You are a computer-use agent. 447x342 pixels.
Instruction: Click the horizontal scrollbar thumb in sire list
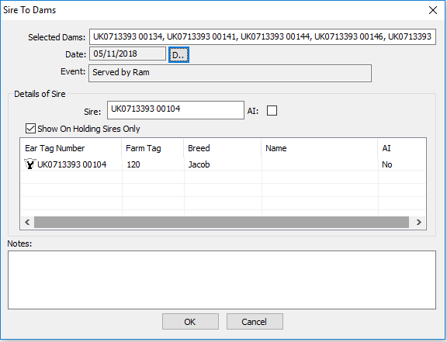click(221, 222)
